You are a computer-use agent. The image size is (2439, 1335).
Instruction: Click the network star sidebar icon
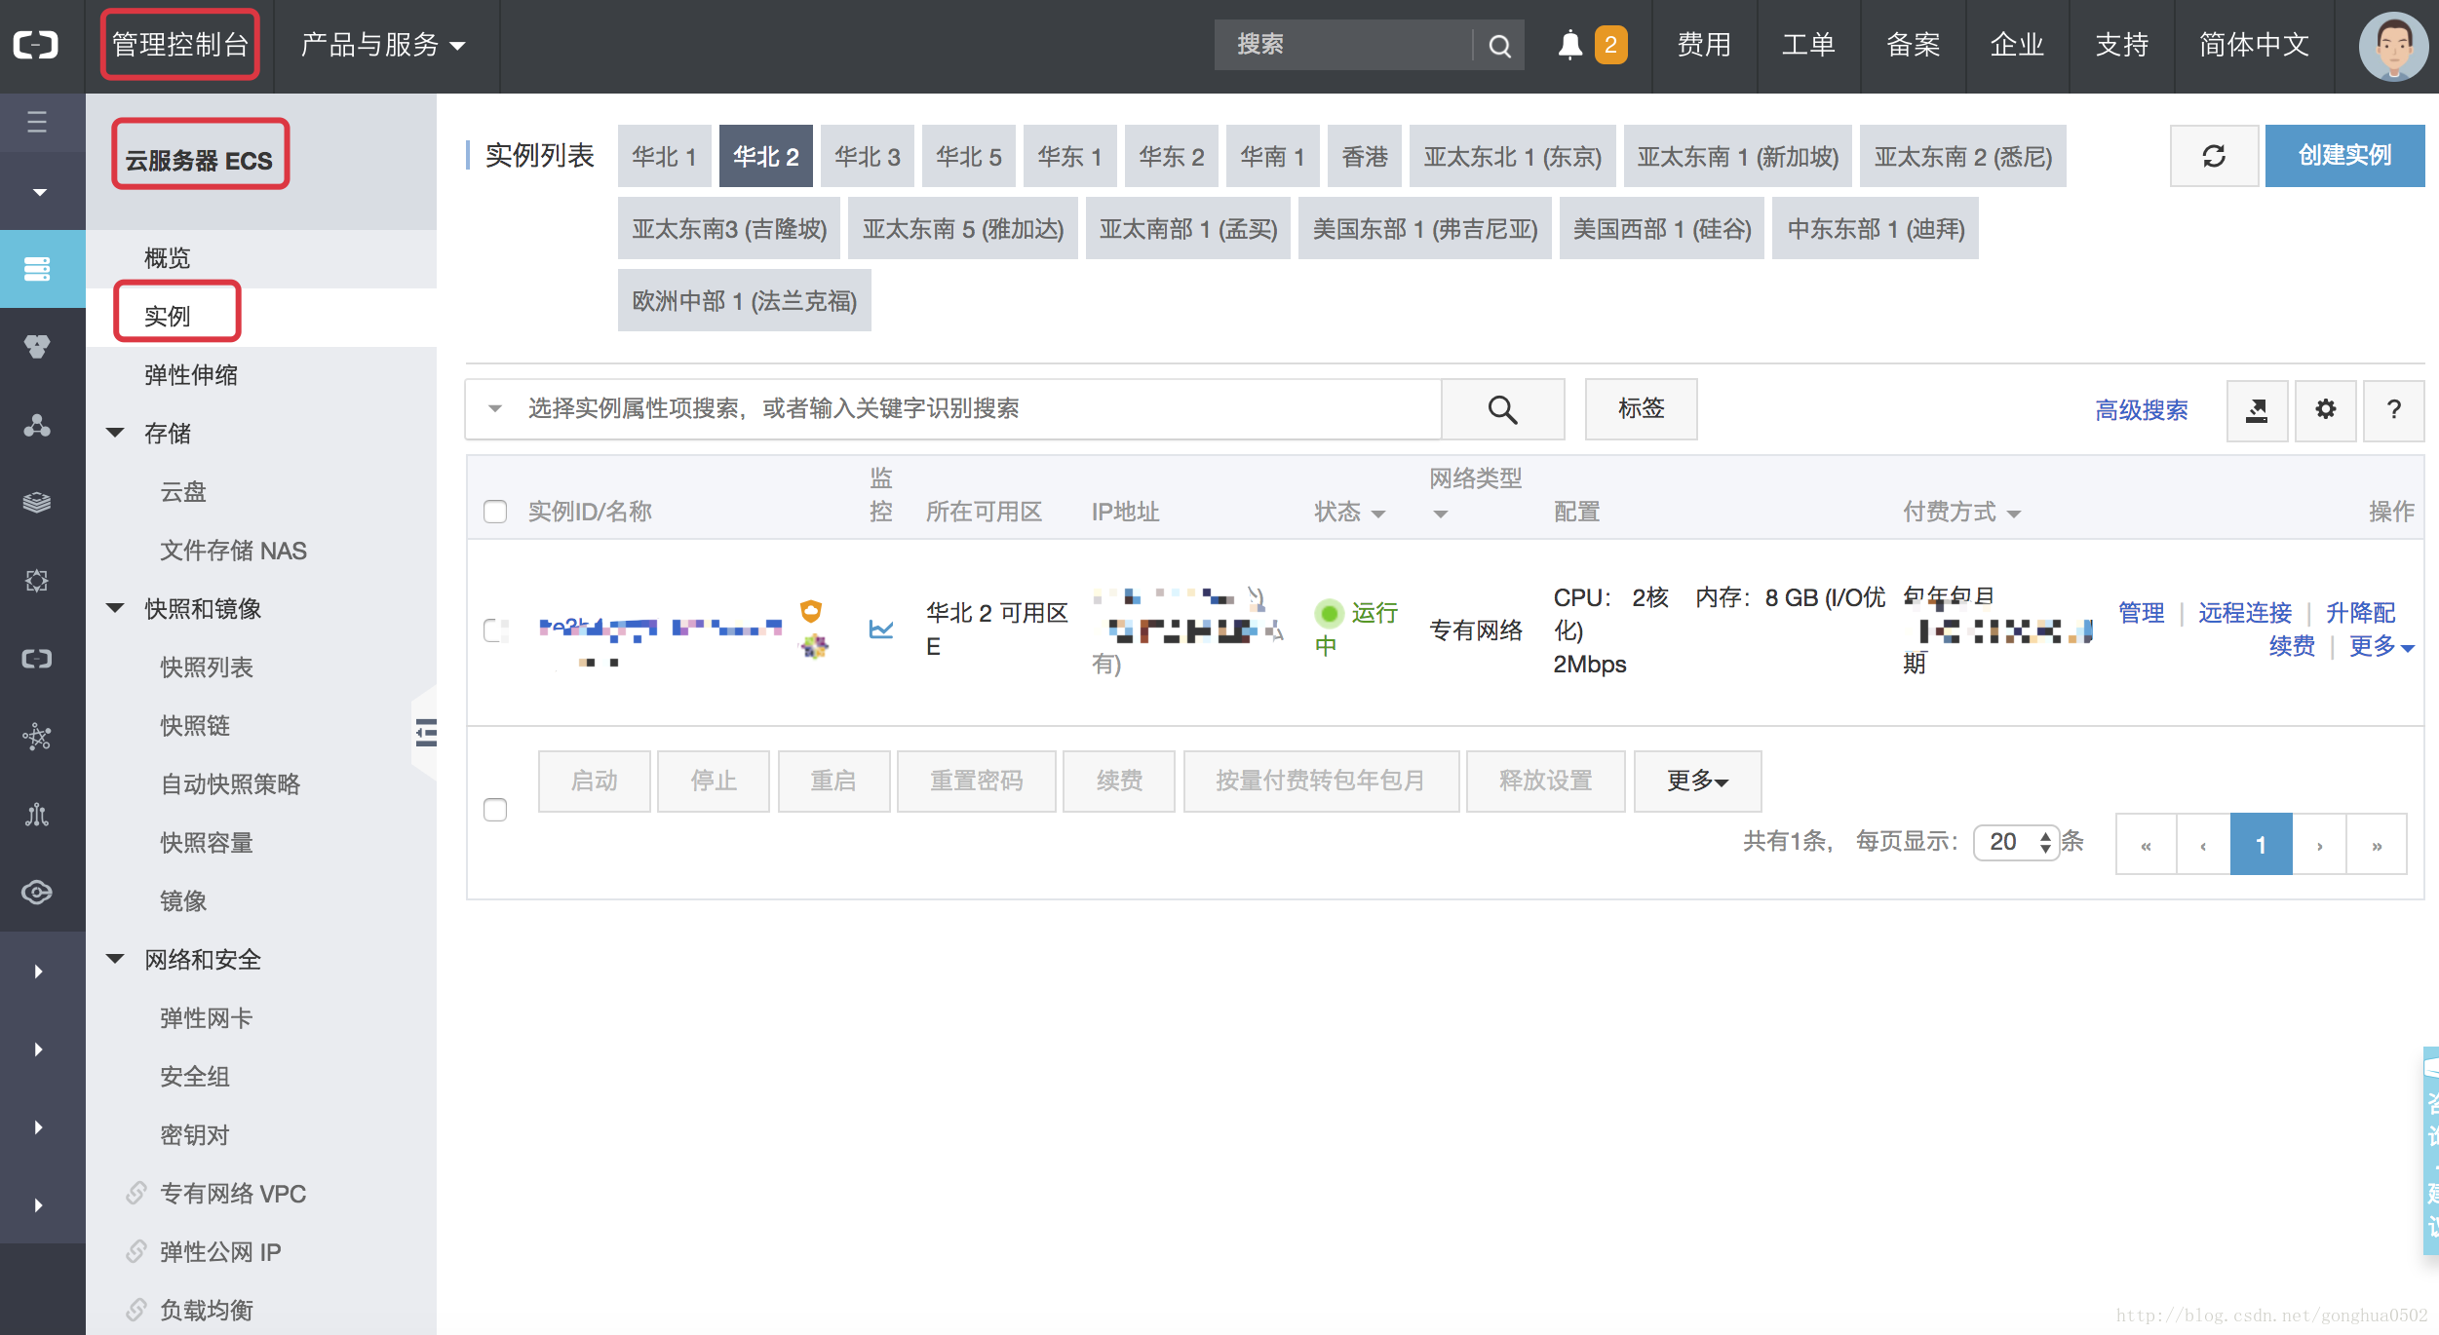[37, 737]
